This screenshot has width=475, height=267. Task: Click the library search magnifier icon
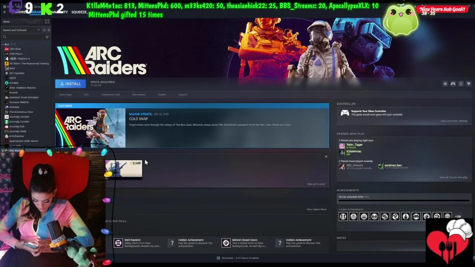tap(4, 37)
